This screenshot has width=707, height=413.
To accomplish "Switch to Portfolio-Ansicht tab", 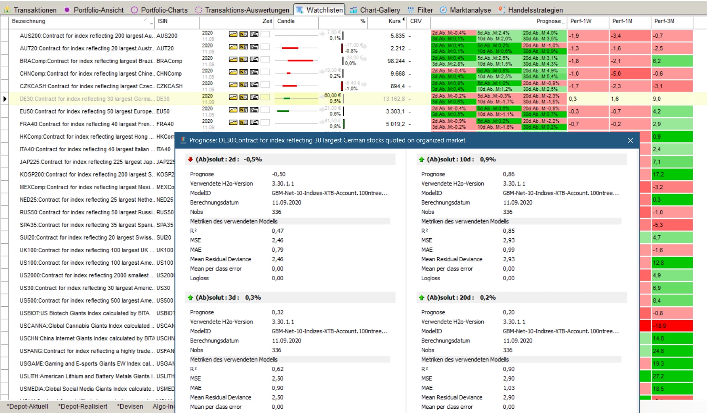I will tap(94, 10).
